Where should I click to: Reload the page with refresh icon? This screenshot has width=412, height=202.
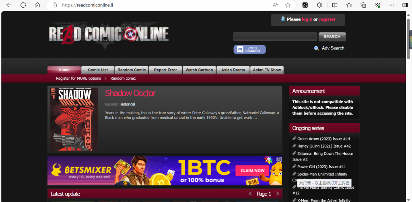(x=23, y=5)
